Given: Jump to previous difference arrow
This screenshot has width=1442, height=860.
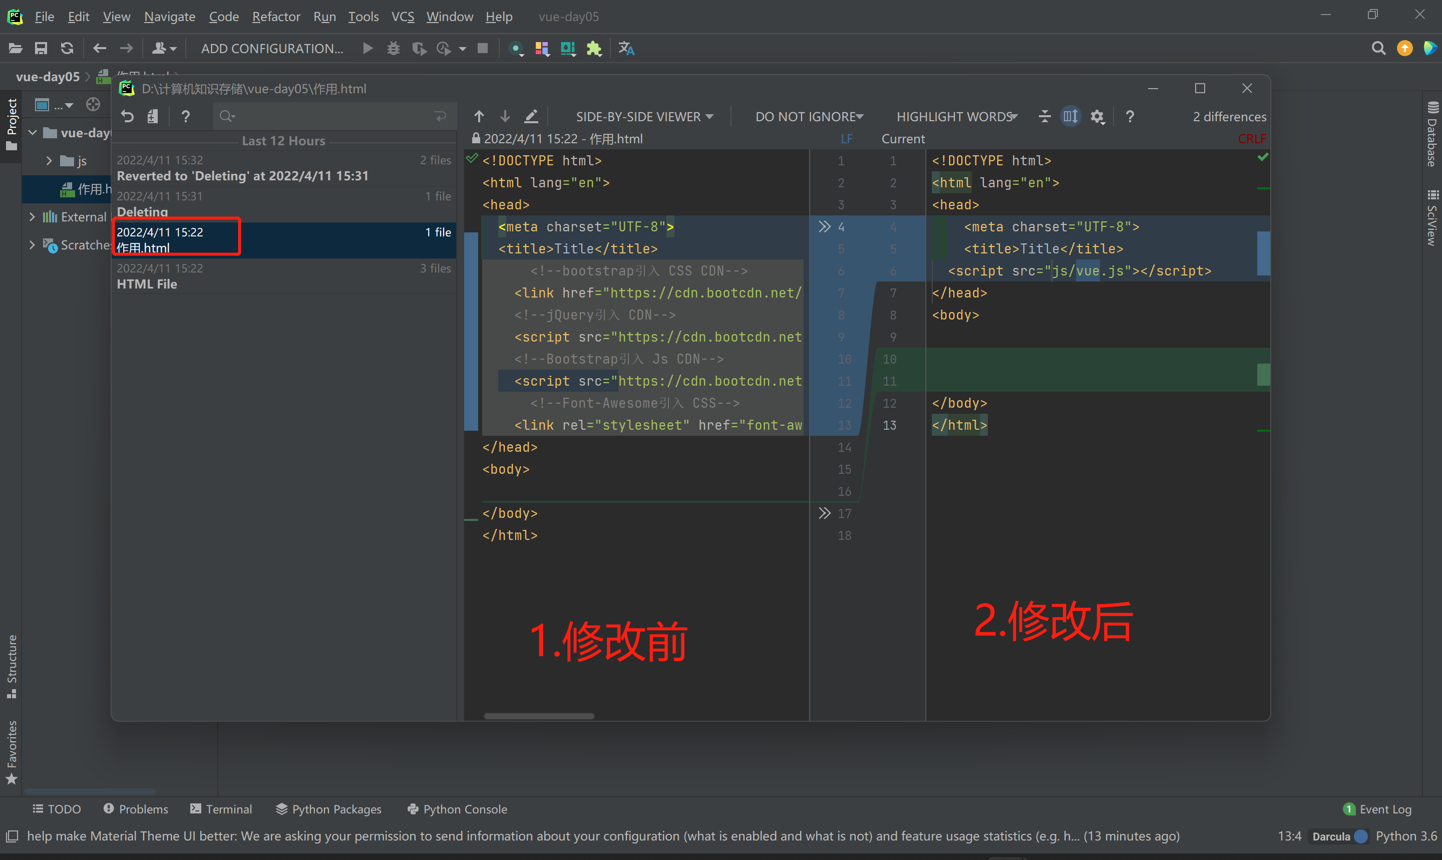Looking at the screenshot, I should (479, 117).
